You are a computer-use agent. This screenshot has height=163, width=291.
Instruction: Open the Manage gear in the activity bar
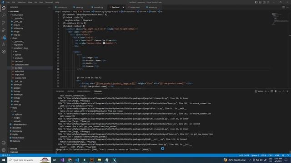point(4,150)
